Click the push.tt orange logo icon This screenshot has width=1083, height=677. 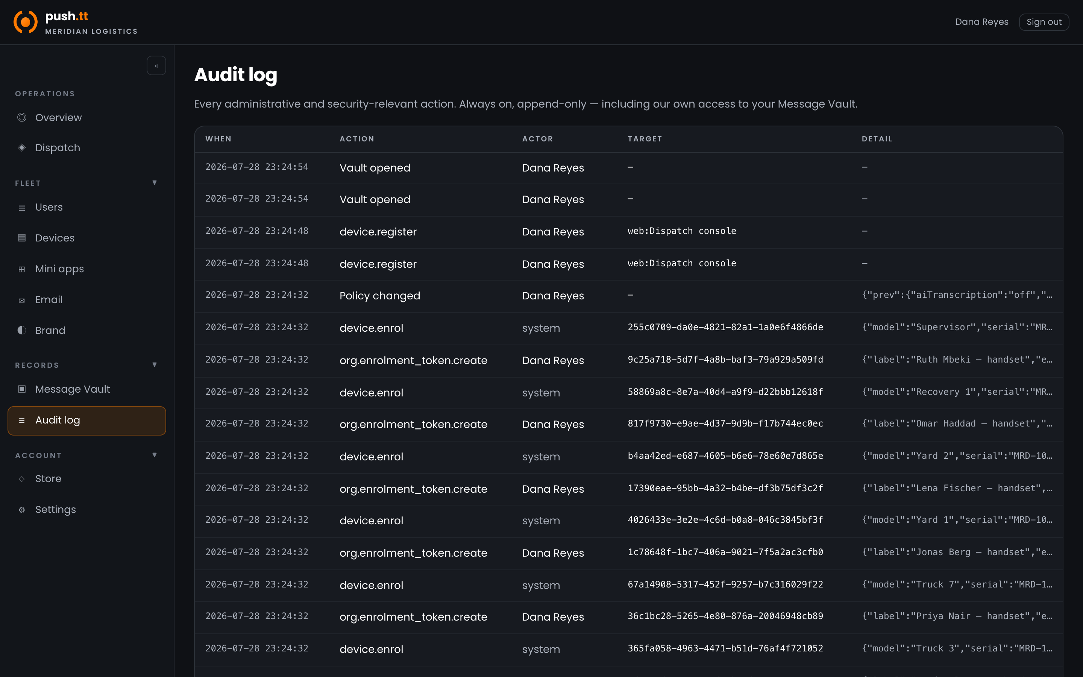(26, 22)
